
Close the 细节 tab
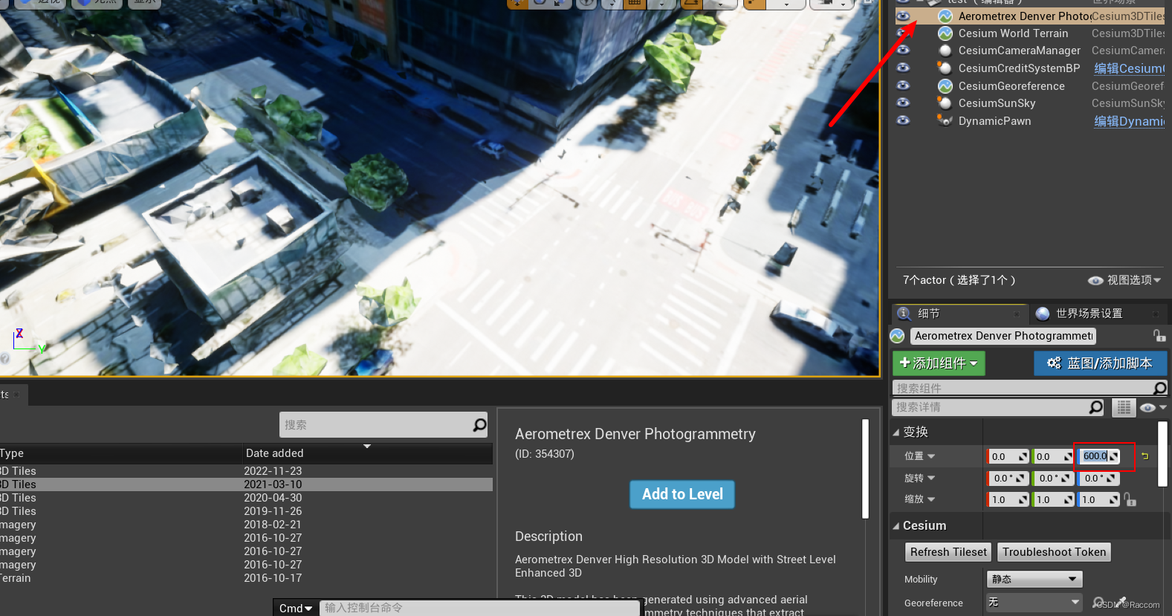point(1017,314)
